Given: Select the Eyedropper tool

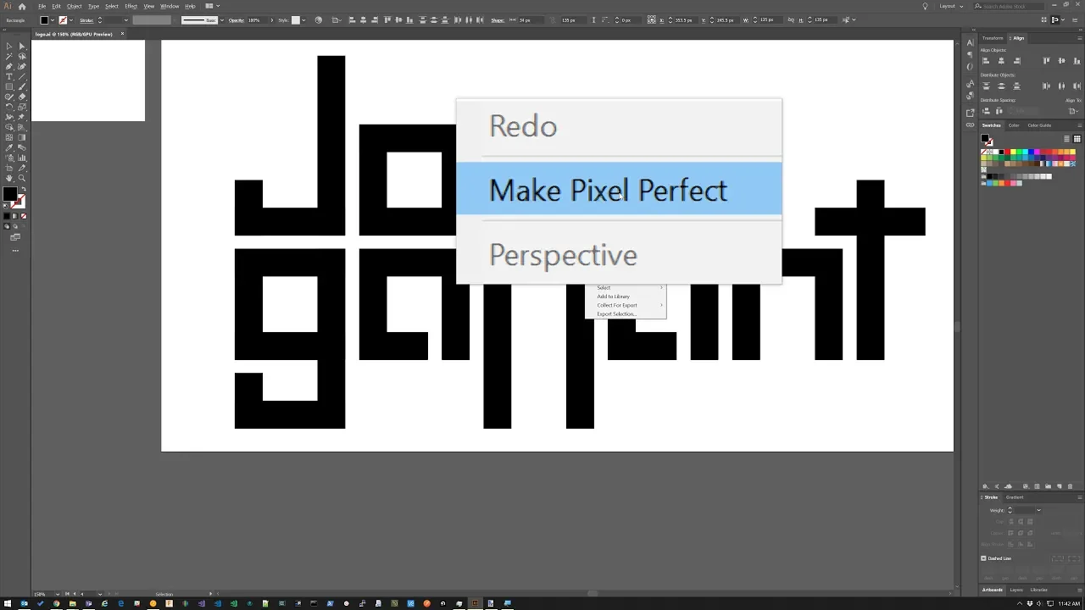Looking at the screenshot, I should pyautogui.click(x=9, y=148).
